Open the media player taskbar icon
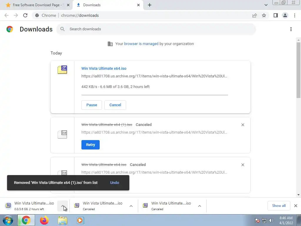 81,220
